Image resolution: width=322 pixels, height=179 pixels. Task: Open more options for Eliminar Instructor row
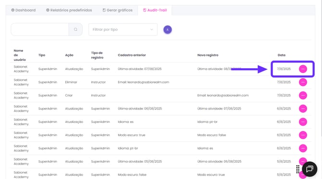[303, 82]
